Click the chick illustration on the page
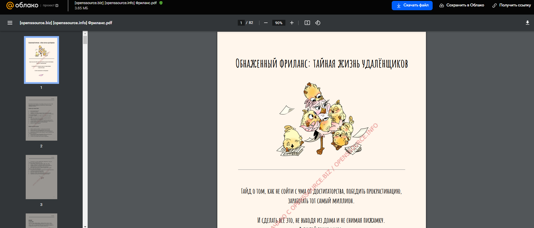This screenshot has height=228, width=534. pyautogui.click(x=323, y=119)
